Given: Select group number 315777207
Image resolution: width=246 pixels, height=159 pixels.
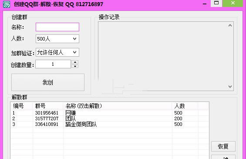Looking at the screenshot, I should click(47, 118).
